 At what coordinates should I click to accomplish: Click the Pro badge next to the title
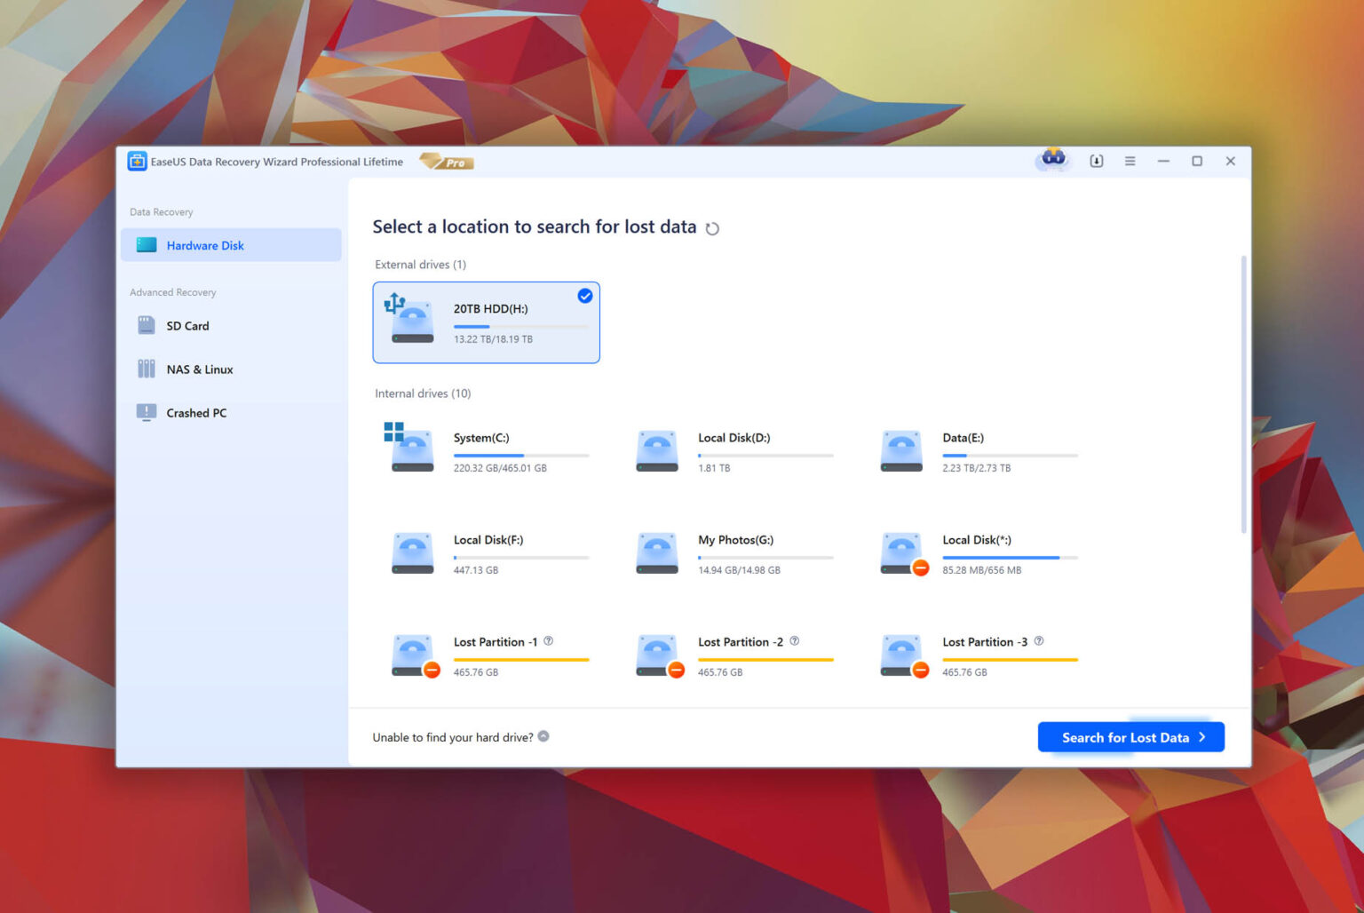[x=447, y=162]
